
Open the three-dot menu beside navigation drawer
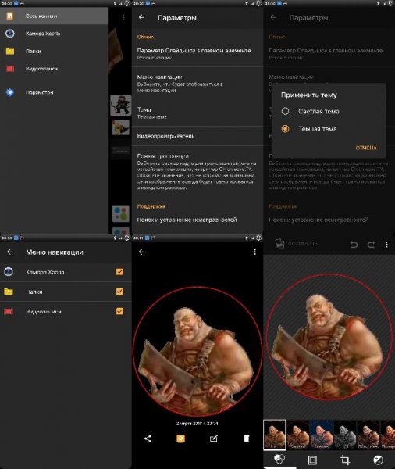123,18
